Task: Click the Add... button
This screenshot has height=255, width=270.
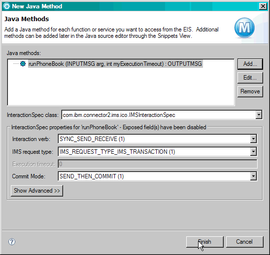Action: click(x=250, y=64)
